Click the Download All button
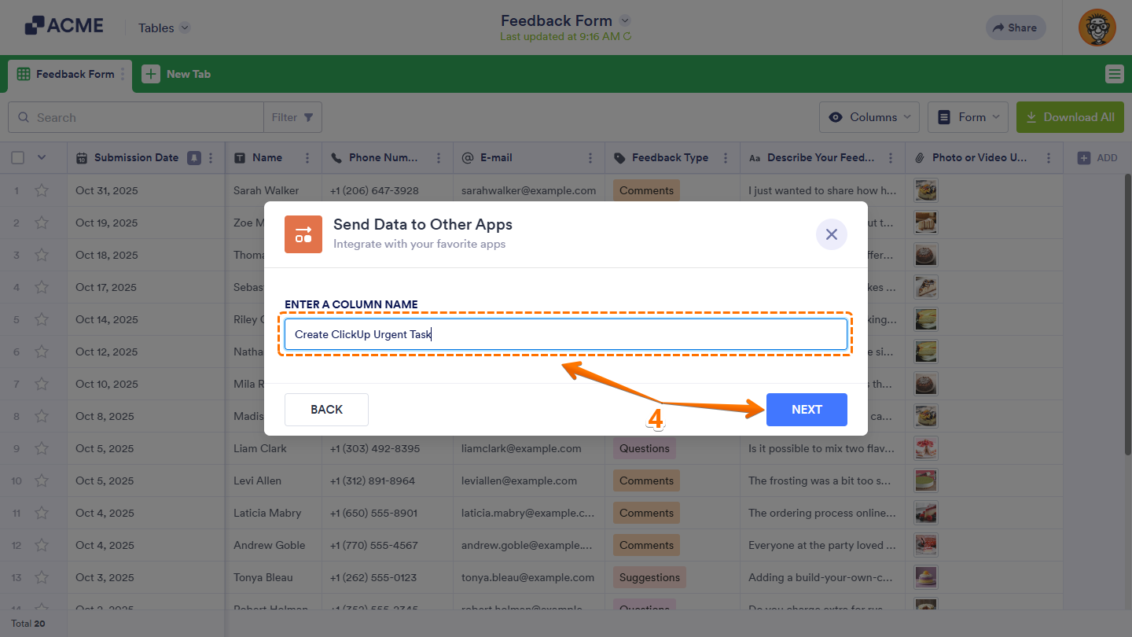 [1070, 117]
